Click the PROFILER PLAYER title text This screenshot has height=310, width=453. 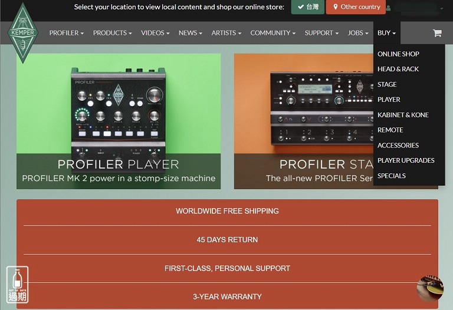(118, 164)
